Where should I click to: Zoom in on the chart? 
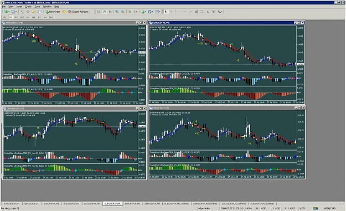pyautogui.click(x=117, y=12)
